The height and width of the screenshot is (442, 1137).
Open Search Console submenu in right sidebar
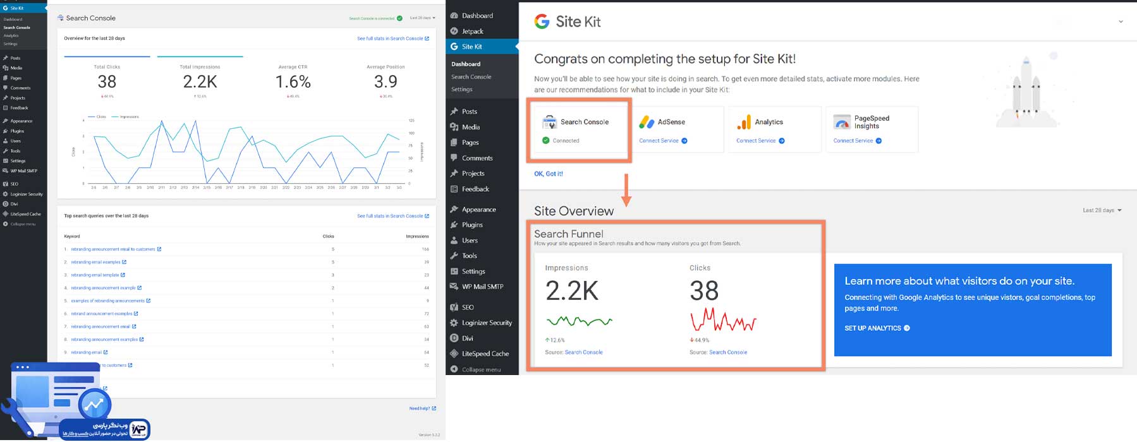pos(471,76)
